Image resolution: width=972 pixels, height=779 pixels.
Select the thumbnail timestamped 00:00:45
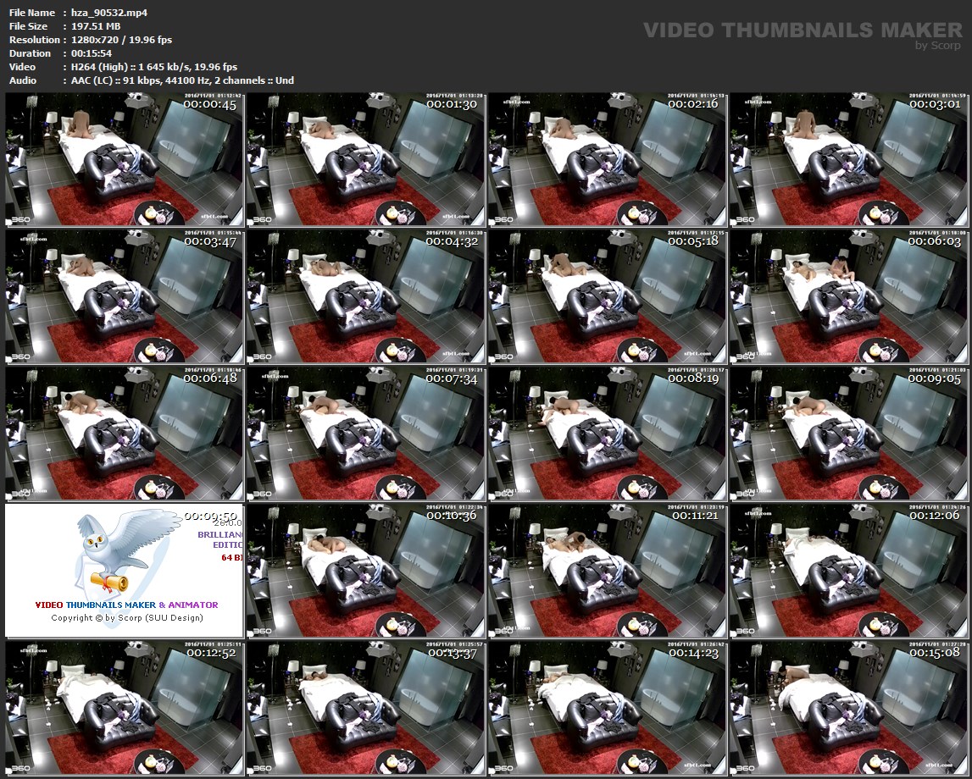point(125,158)
